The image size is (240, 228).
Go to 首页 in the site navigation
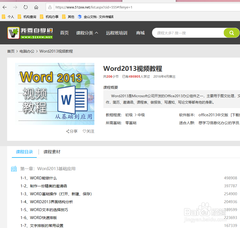point(64,33)
